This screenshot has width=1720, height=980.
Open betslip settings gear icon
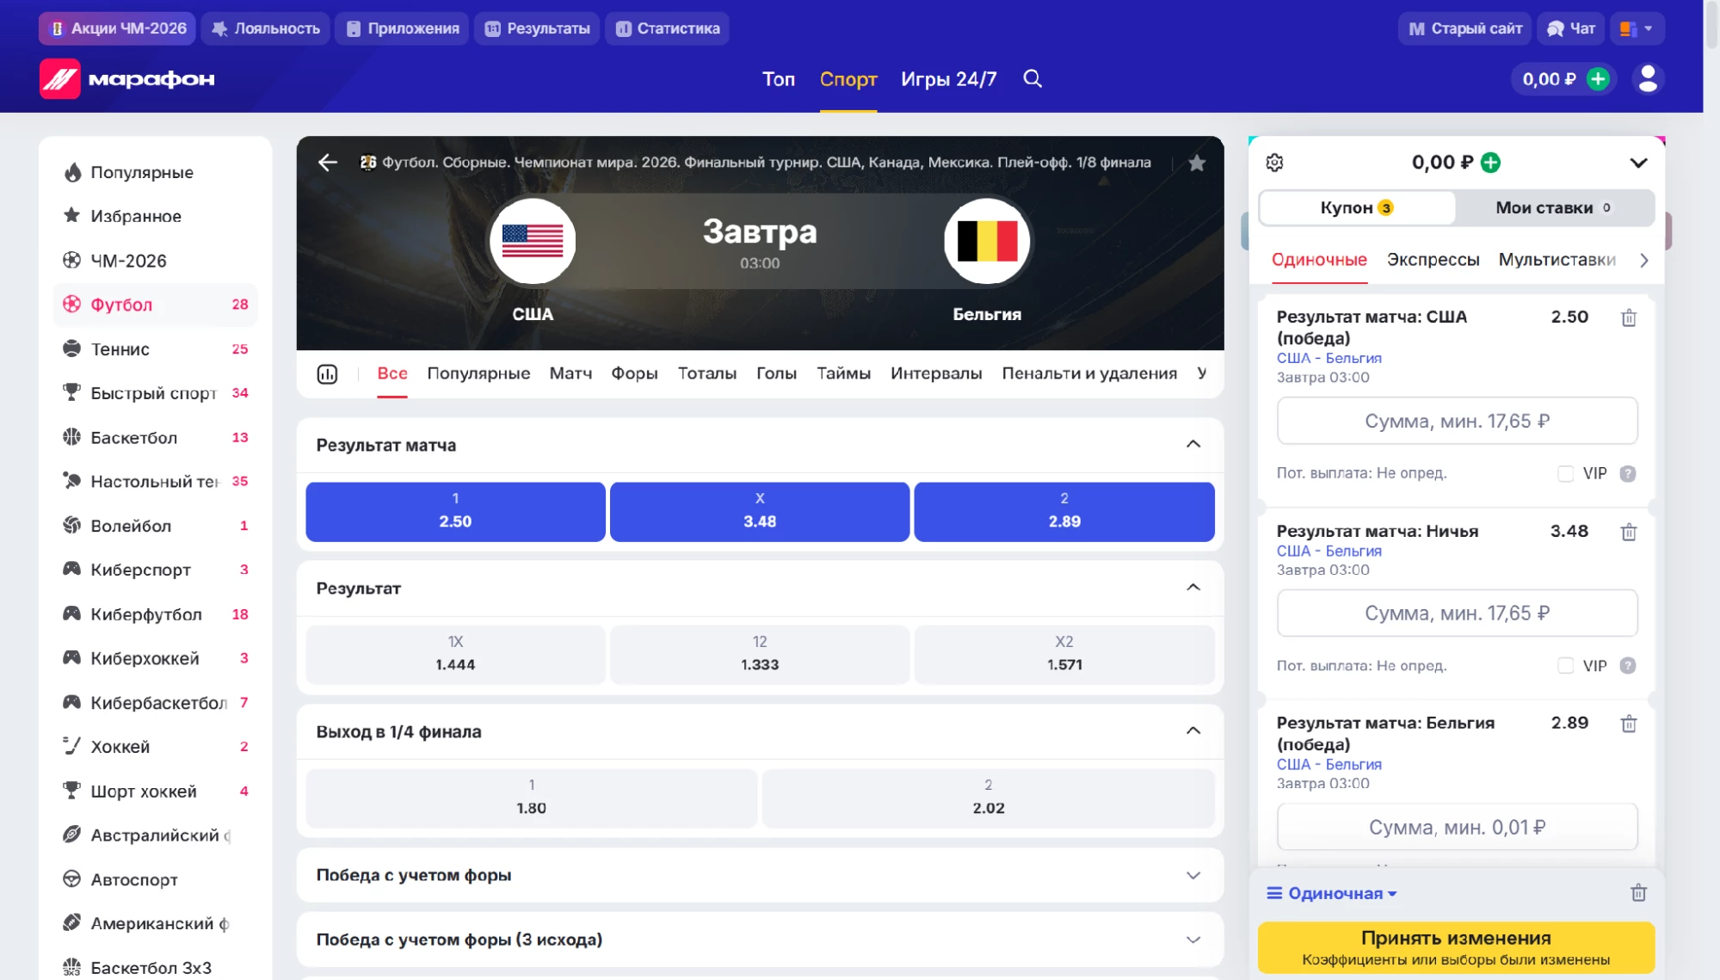[x=1274, y=163]
